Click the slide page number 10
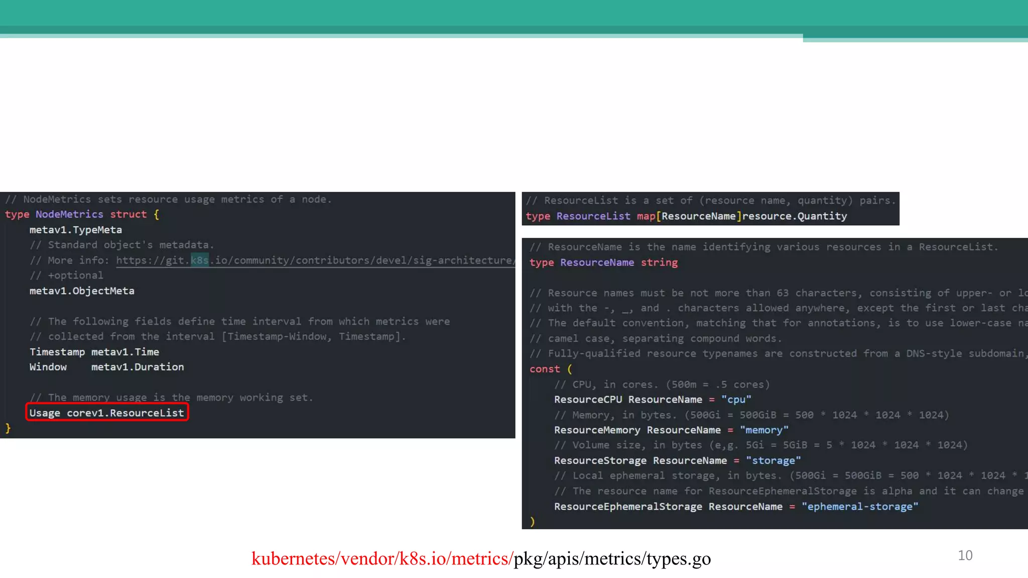 (x=965, y=555)
